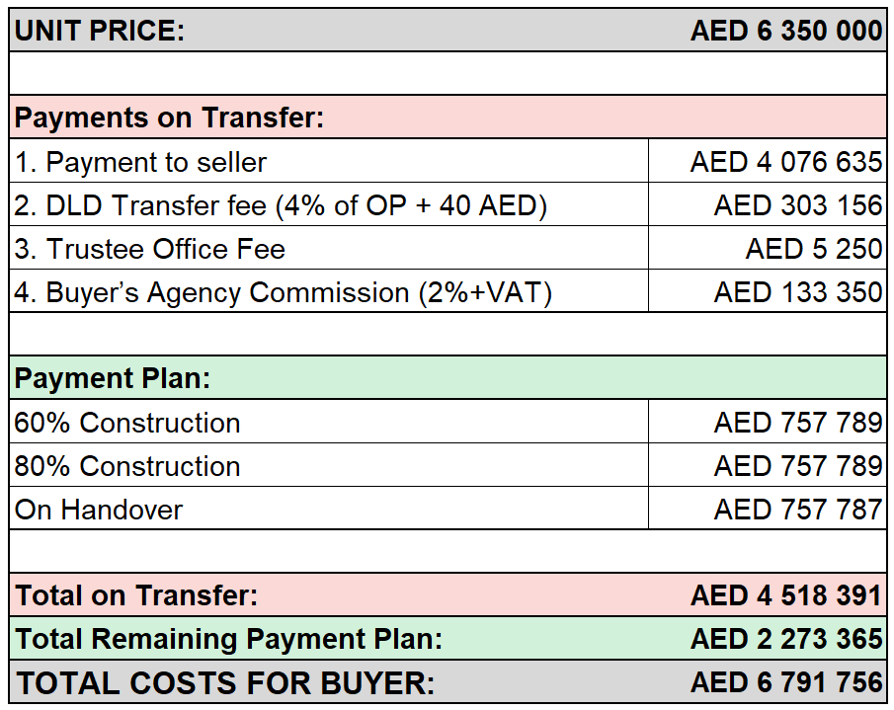Select the AED 303 156 value
Image resolution: width=894 pixels, height=710 pixels.
coord(797,205)
